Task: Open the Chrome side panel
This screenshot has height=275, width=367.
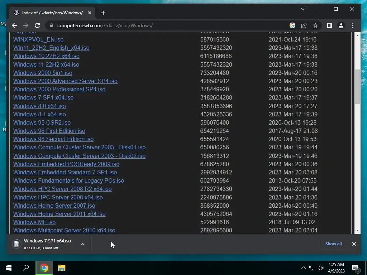Action: point(330,25)
